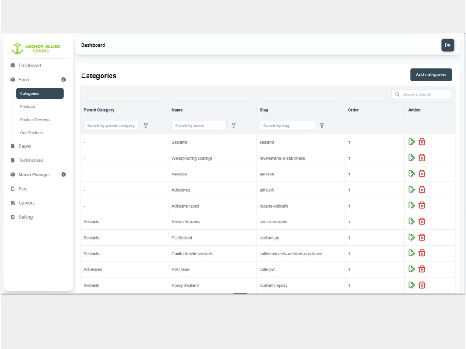
Task: Edit the Adhesive tapes category
Action: [411, 205]
